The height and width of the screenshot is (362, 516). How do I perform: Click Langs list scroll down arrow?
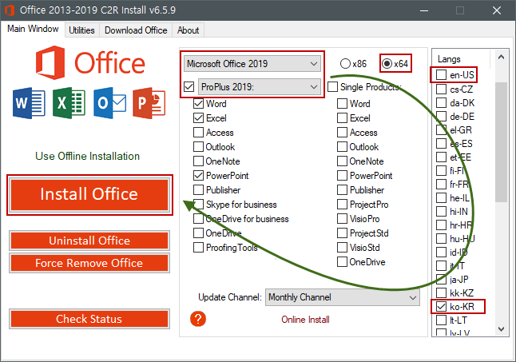(x=501, y=328)
